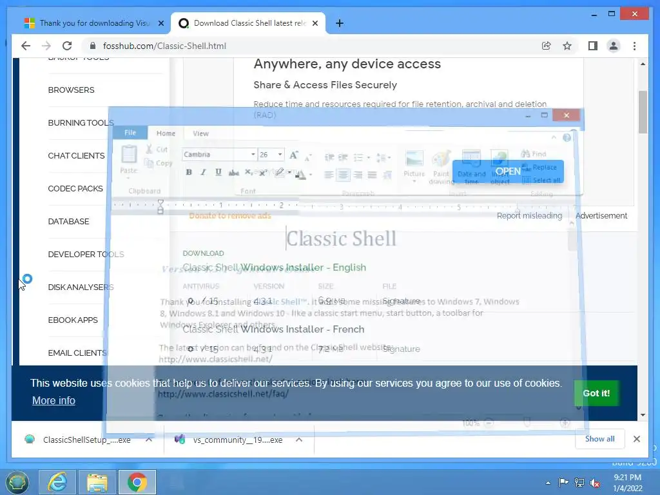Close the Visual Studio download tab
This screenshot has height=495, width=660.
pos(160,23)
